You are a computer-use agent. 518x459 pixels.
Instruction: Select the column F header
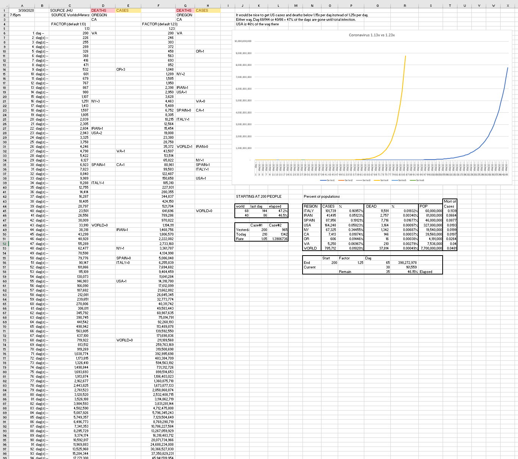[x=158, y=6]
